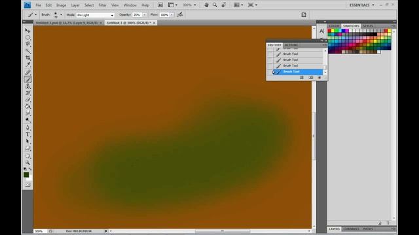Open the foreground color picker
The image size is (419, 235).
tap(26, 175)
